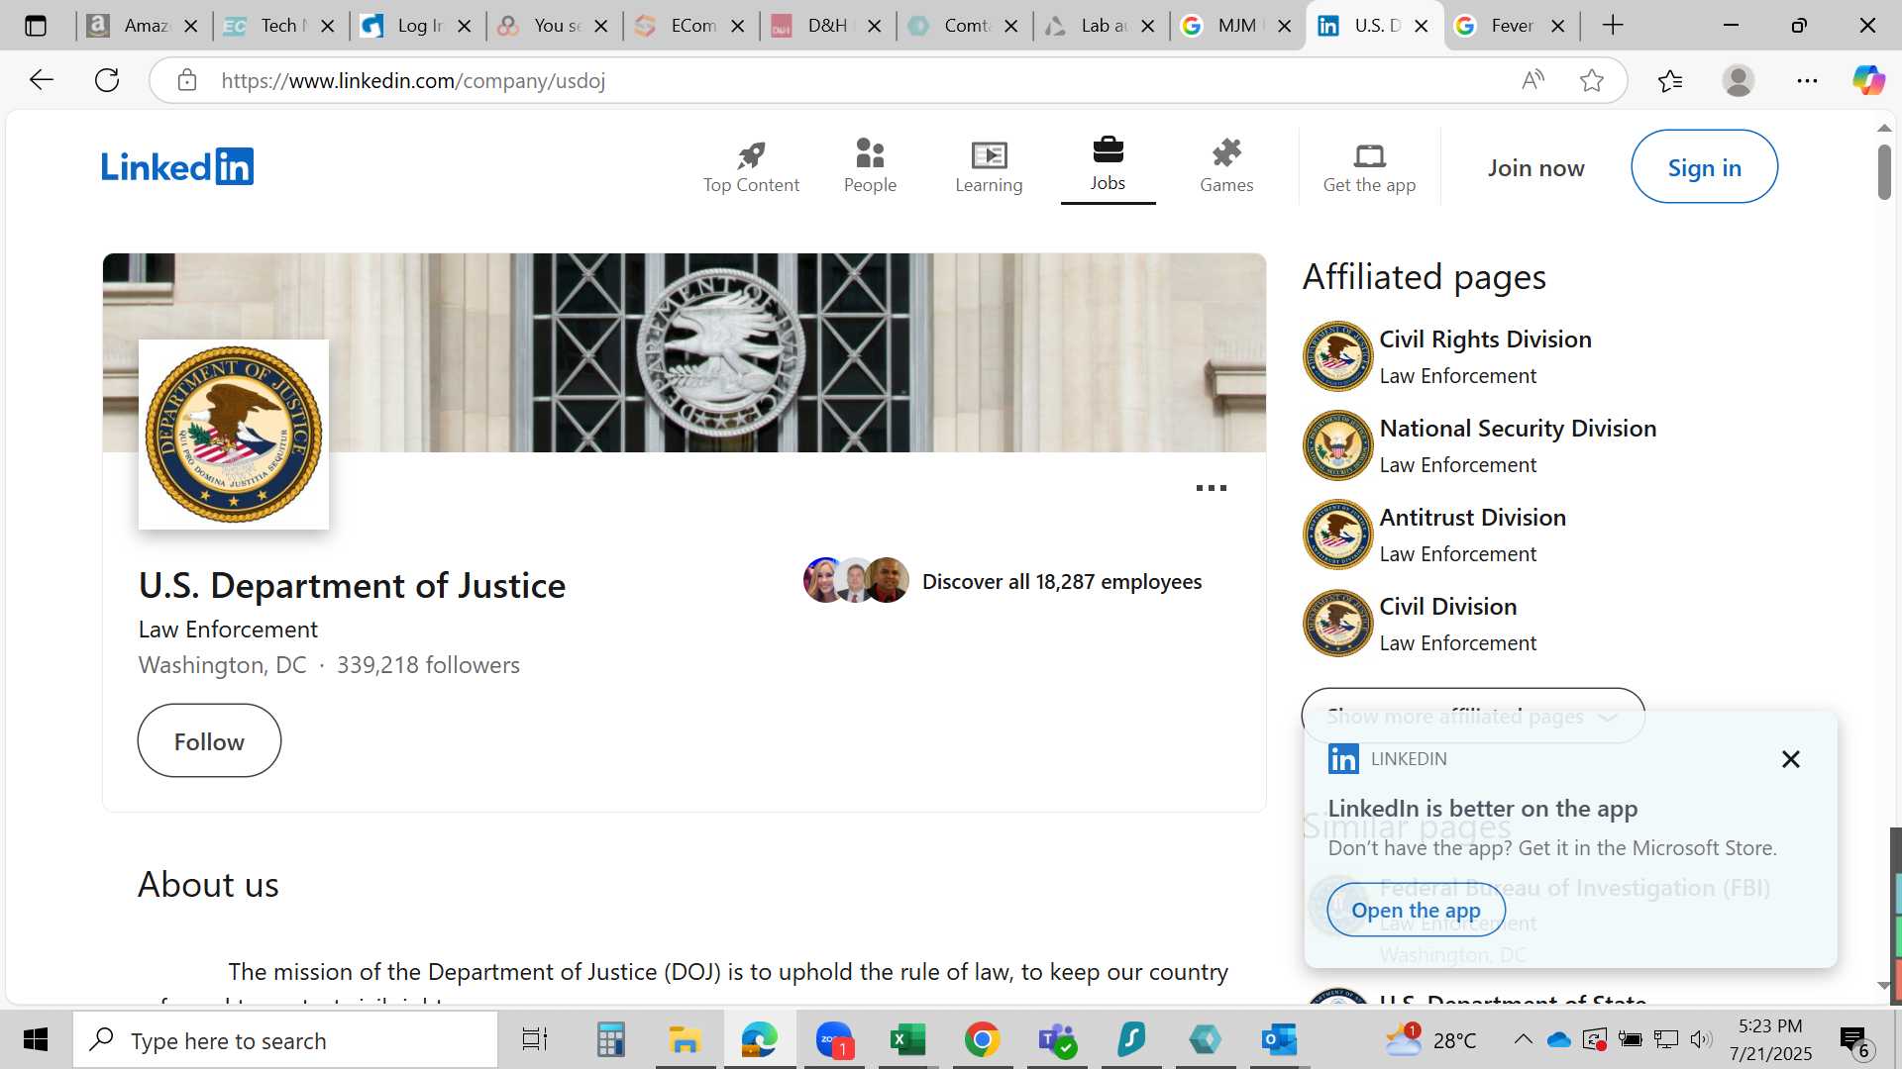Open Calculator from taskbar
Image resolution: width=1902 pixels, height=1069 pixels.
[x=610, y=1039]
